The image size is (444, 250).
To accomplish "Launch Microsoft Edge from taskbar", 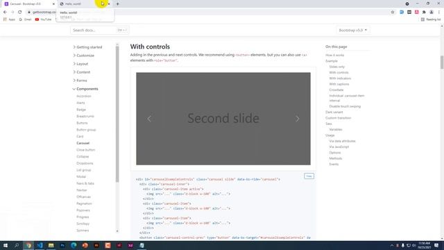I will [x=74, y=245].
